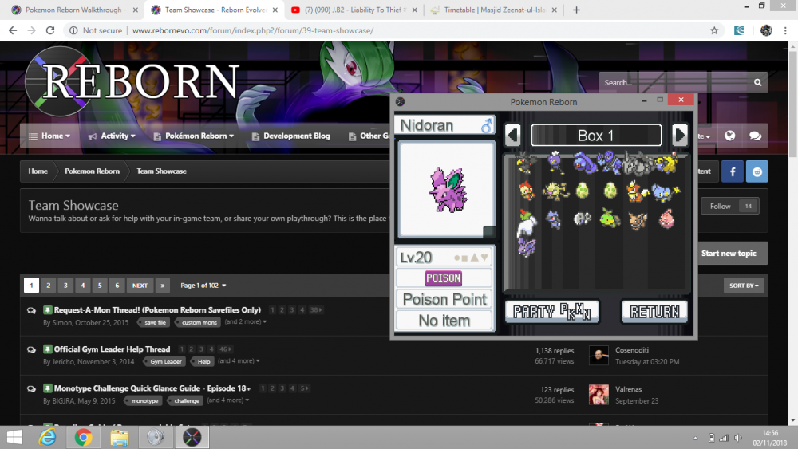Select the blue Shinx in Box 1

[666, 192]
